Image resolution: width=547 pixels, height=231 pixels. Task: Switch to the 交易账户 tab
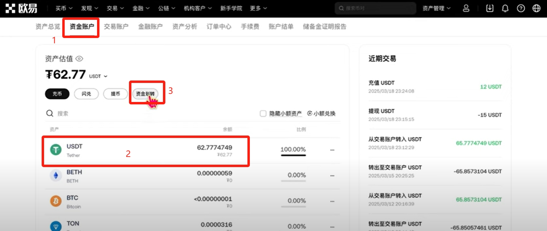pyautogui.click(x=116, y=27)
